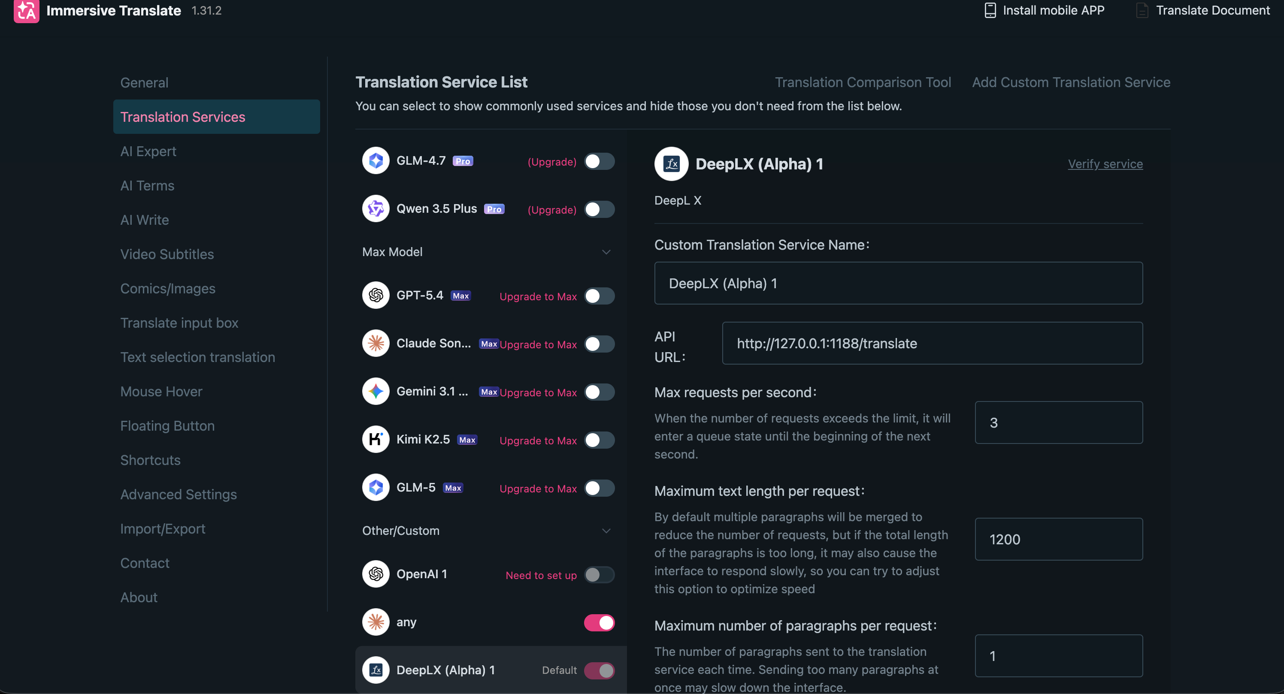Viewport: 1284px width, 694px height.
Task: Click the Claude Sonnet service icon
Action: click(x=376, y=344)
